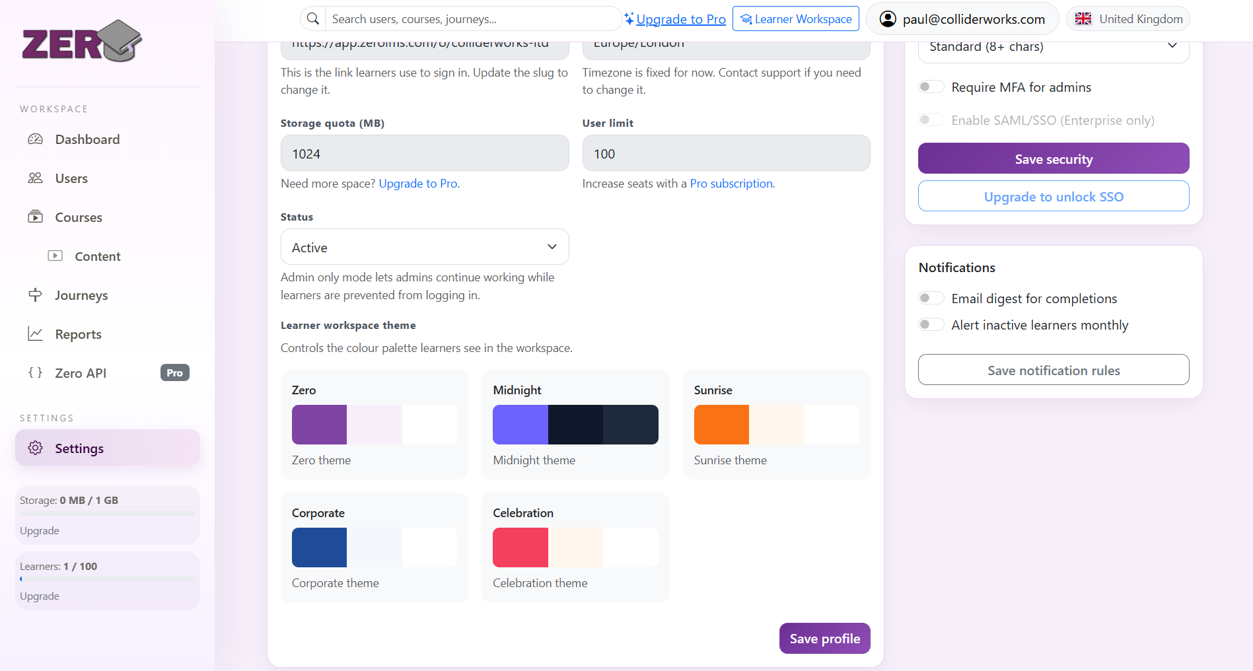Screen dimensions: 1253x671
Task: Click the Storage quota input field
Action: 424,154
